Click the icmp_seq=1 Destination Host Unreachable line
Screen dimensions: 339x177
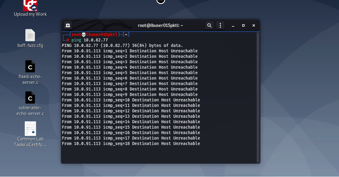pyautogui.click(x=130, y=51)
